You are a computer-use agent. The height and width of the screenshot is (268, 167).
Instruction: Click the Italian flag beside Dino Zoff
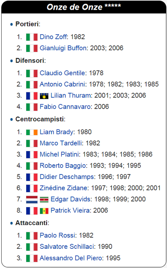(32, 37)
